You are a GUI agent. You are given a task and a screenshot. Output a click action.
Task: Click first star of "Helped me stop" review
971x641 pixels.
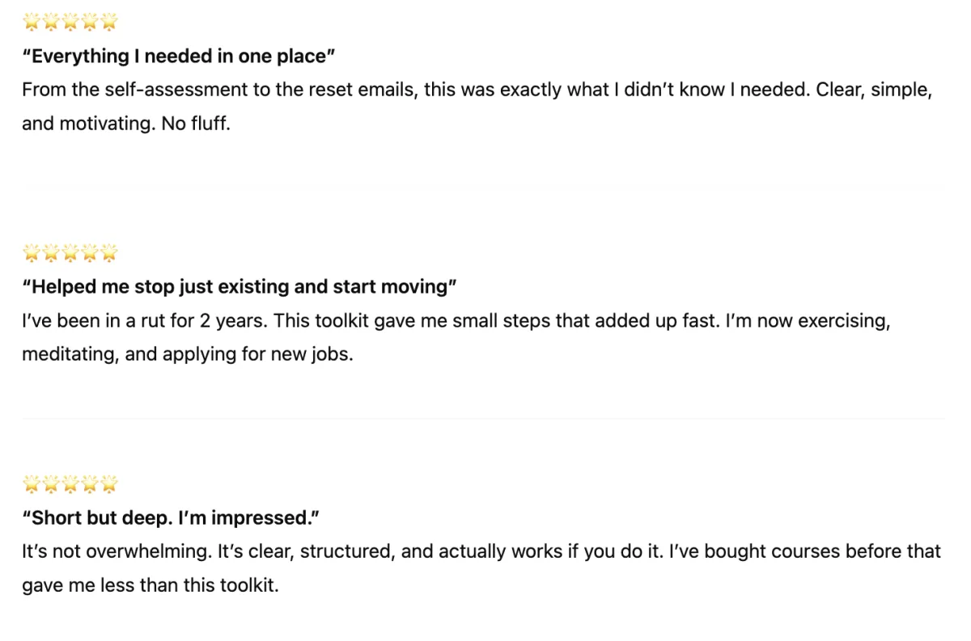(32, 253)
